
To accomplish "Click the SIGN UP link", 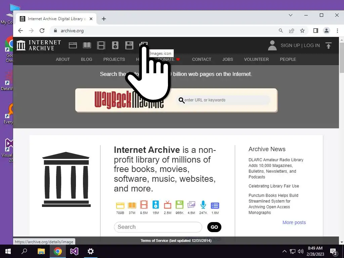I will tap(290, 45).
